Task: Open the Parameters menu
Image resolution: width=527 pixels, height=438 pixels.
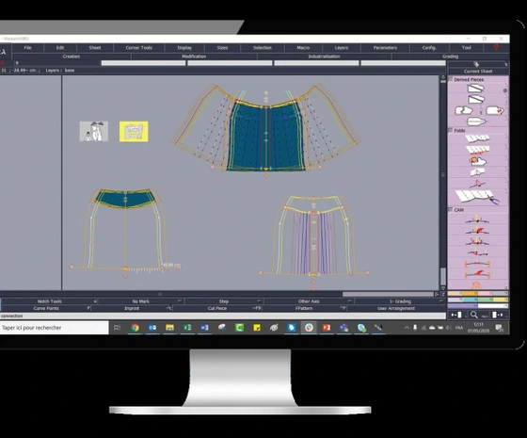Action: [x=385, y=48]
